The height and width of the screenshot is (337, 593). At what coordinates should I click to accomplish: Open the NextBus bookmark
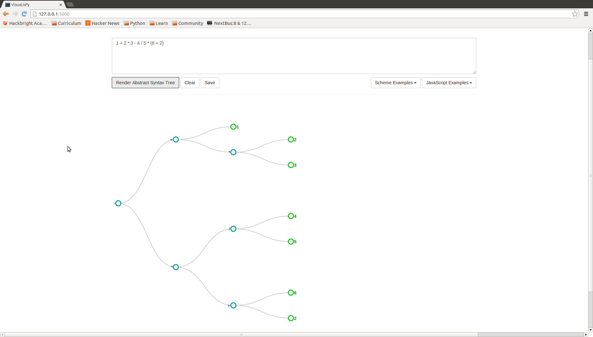[229, 23]
